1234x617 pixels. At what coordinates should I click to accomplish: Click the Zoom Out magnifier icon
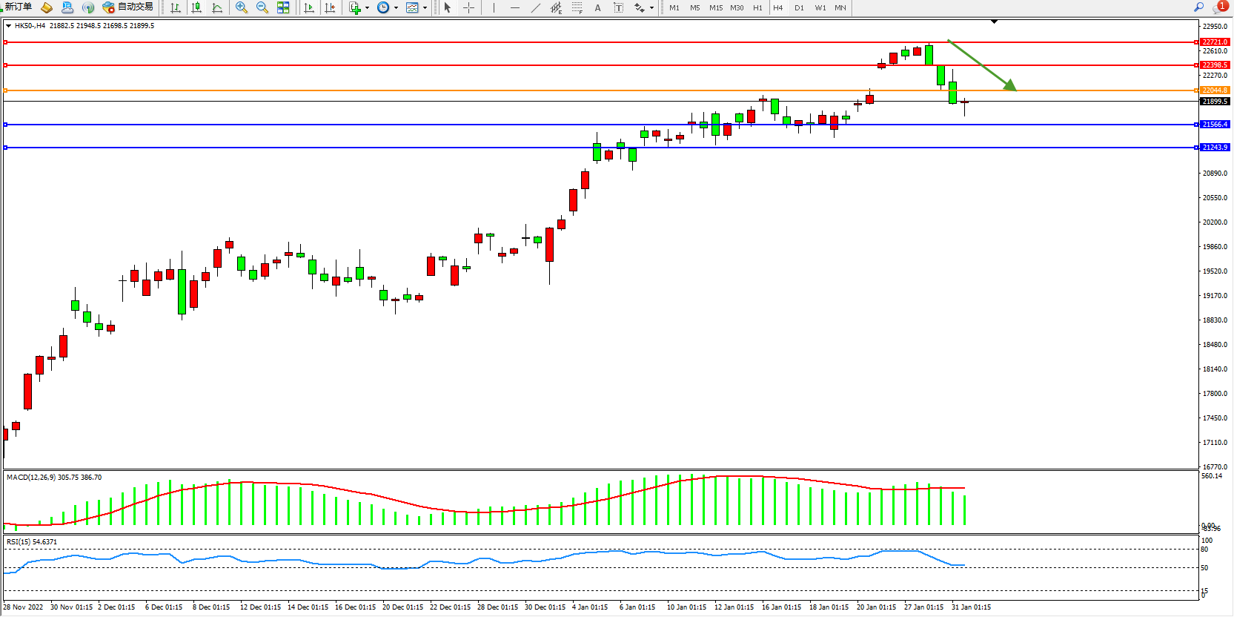pos(262,7)
